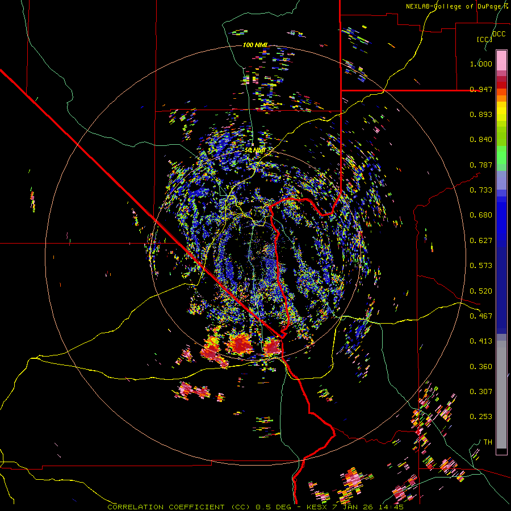This screenshot has width=511, height=511.
Task: Click the CORRELATION COEFFICIENT caption text
Action: pos(166,507)
